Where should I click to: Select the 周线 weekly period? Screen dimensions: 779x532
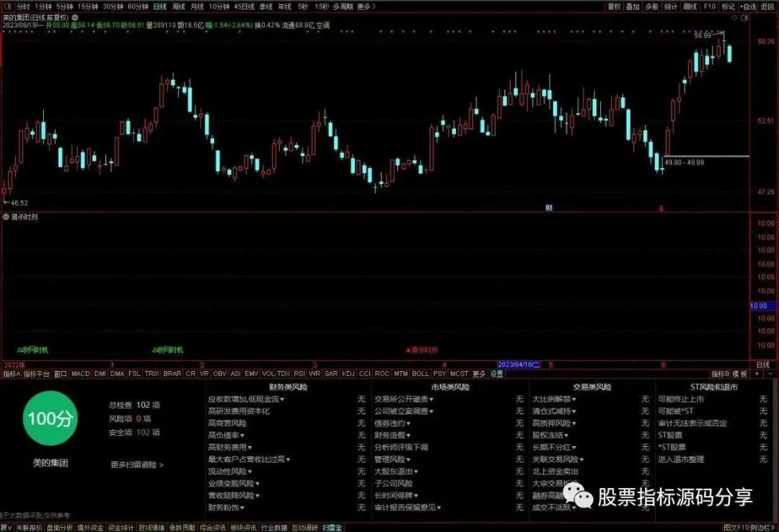179,7
